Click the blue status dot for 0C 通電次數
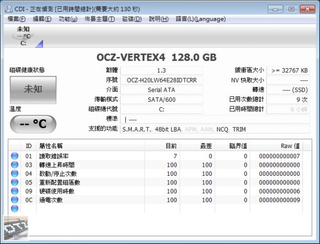 (x=14, y=200)
